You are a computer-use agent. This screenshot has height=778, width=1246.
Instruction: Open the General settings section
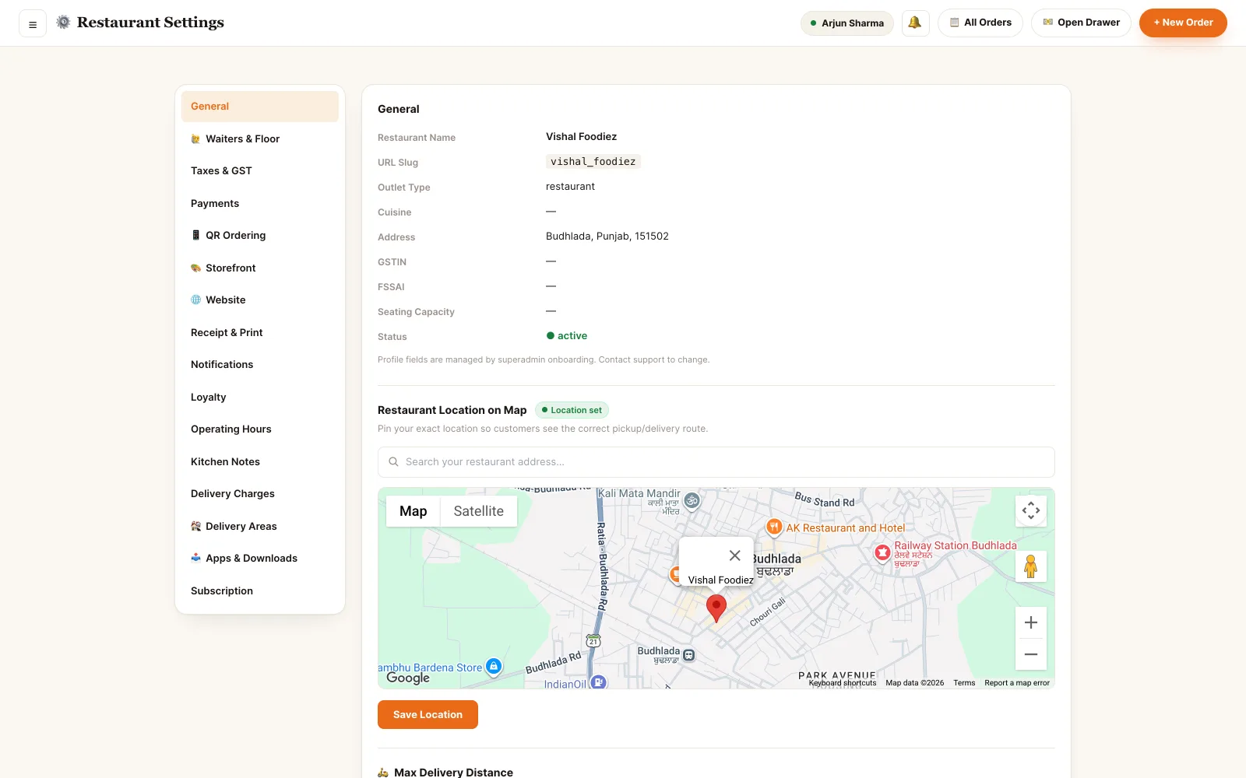pos(260,107)
